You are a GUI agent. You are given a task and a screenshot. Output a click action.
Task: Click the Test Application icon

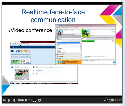34,71
